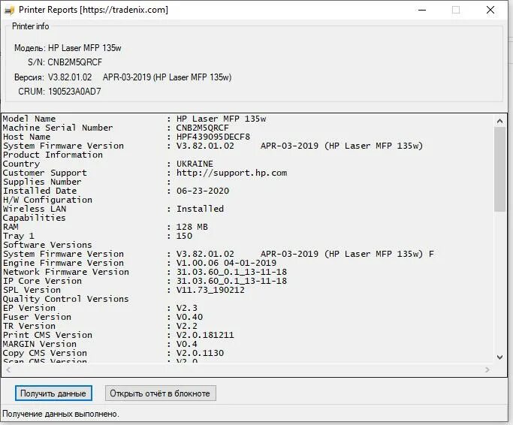Click the SPL Version value 'V11.73_190212'
The height and width of the screenshot is (425, 513).
pyautogui.click(x=210, y=290)
